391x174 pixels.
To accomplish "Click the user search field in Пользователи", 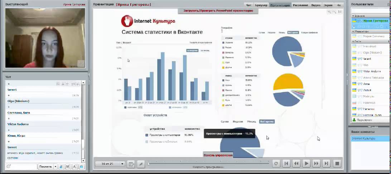I will point(370,11).
